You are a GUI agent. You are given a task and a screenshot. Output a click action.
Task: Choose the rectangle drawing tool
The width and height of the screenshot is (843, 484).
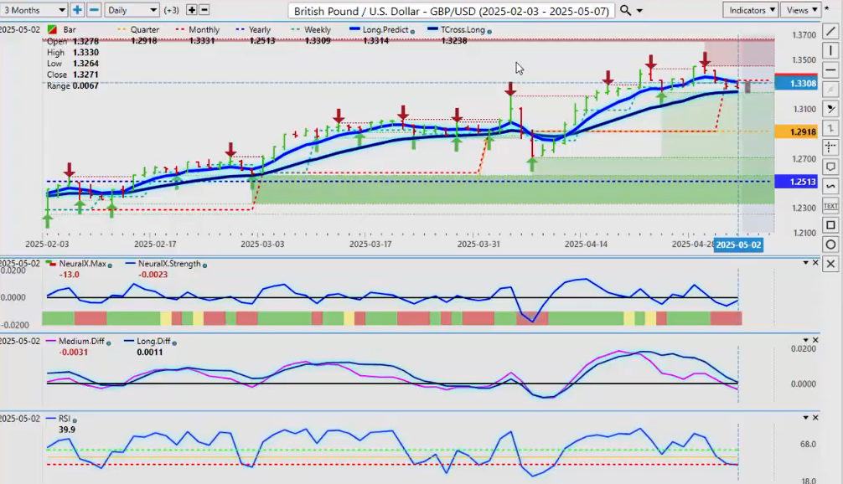click(830, 225)
